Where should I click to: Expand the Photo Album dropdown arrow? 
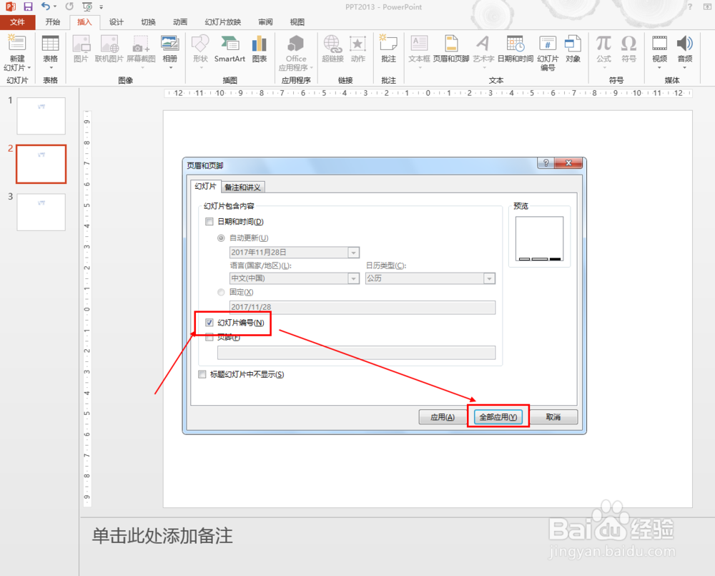click(x=171, y=67)
